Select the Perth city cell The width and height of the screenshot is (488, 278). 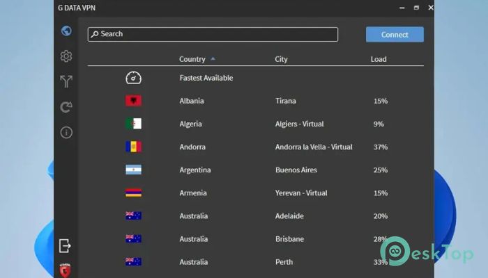point(284,261)
